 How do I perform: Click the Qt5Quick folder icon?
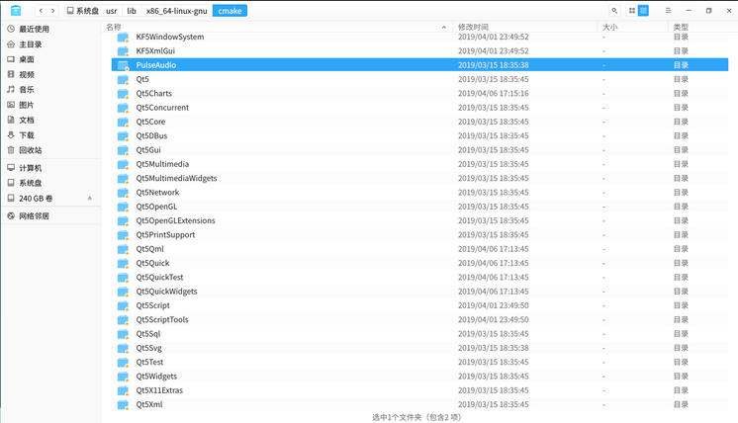[x=123, y=263]
